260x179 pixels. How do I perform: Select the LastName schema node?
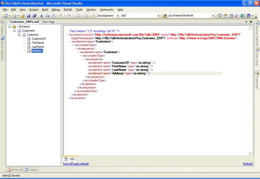coord(38,47)
